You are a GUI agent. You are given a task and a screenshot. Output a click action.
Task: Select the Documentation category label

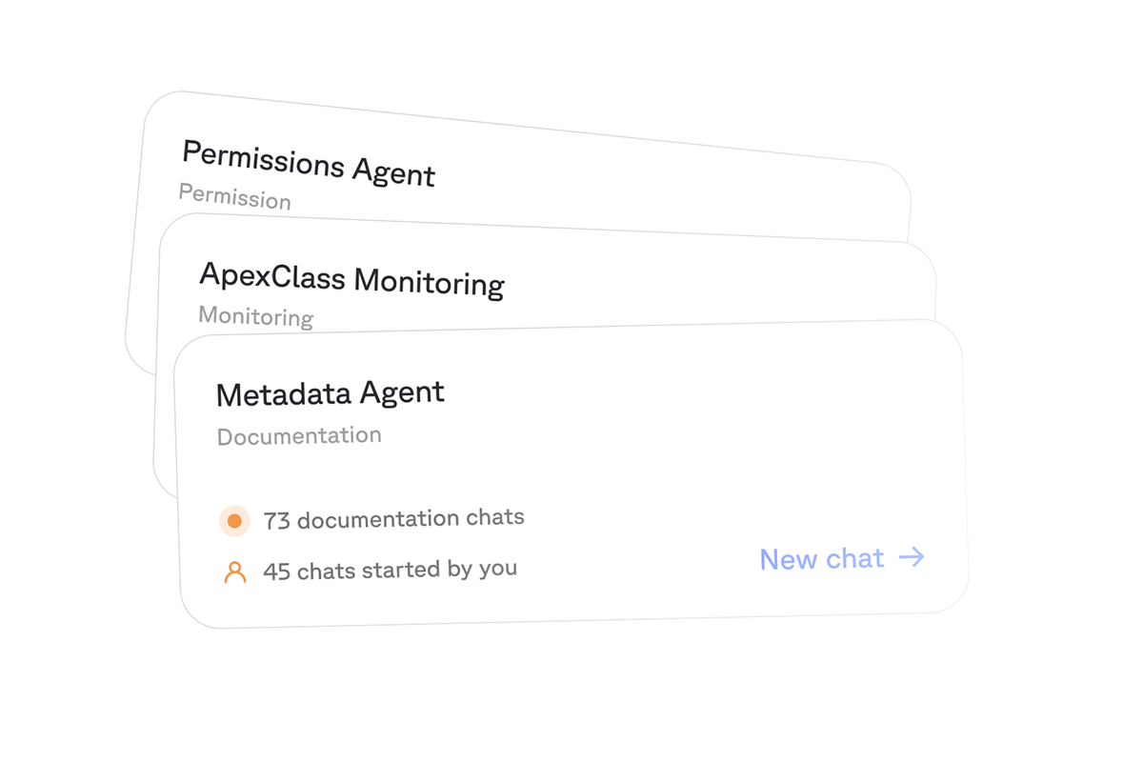click(299, 436)
